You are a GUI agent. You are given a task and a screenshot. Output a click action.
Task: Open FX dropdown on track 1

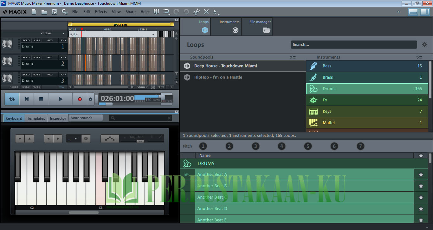tap(63, 40)
